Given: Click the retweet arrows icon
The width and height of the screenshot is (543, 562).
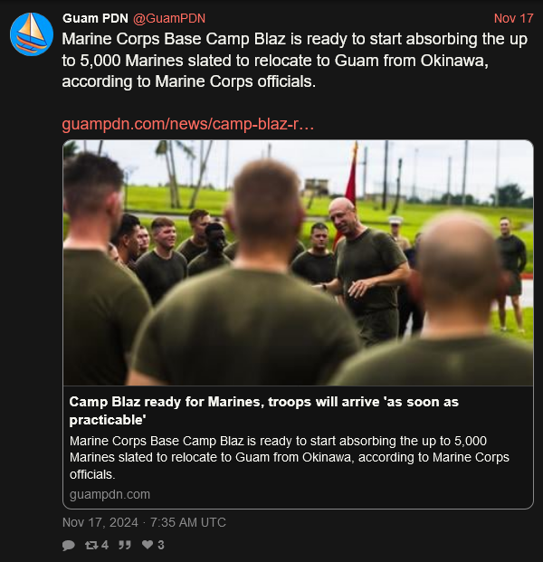Looking at the screenshot, I should click(91, 545).
